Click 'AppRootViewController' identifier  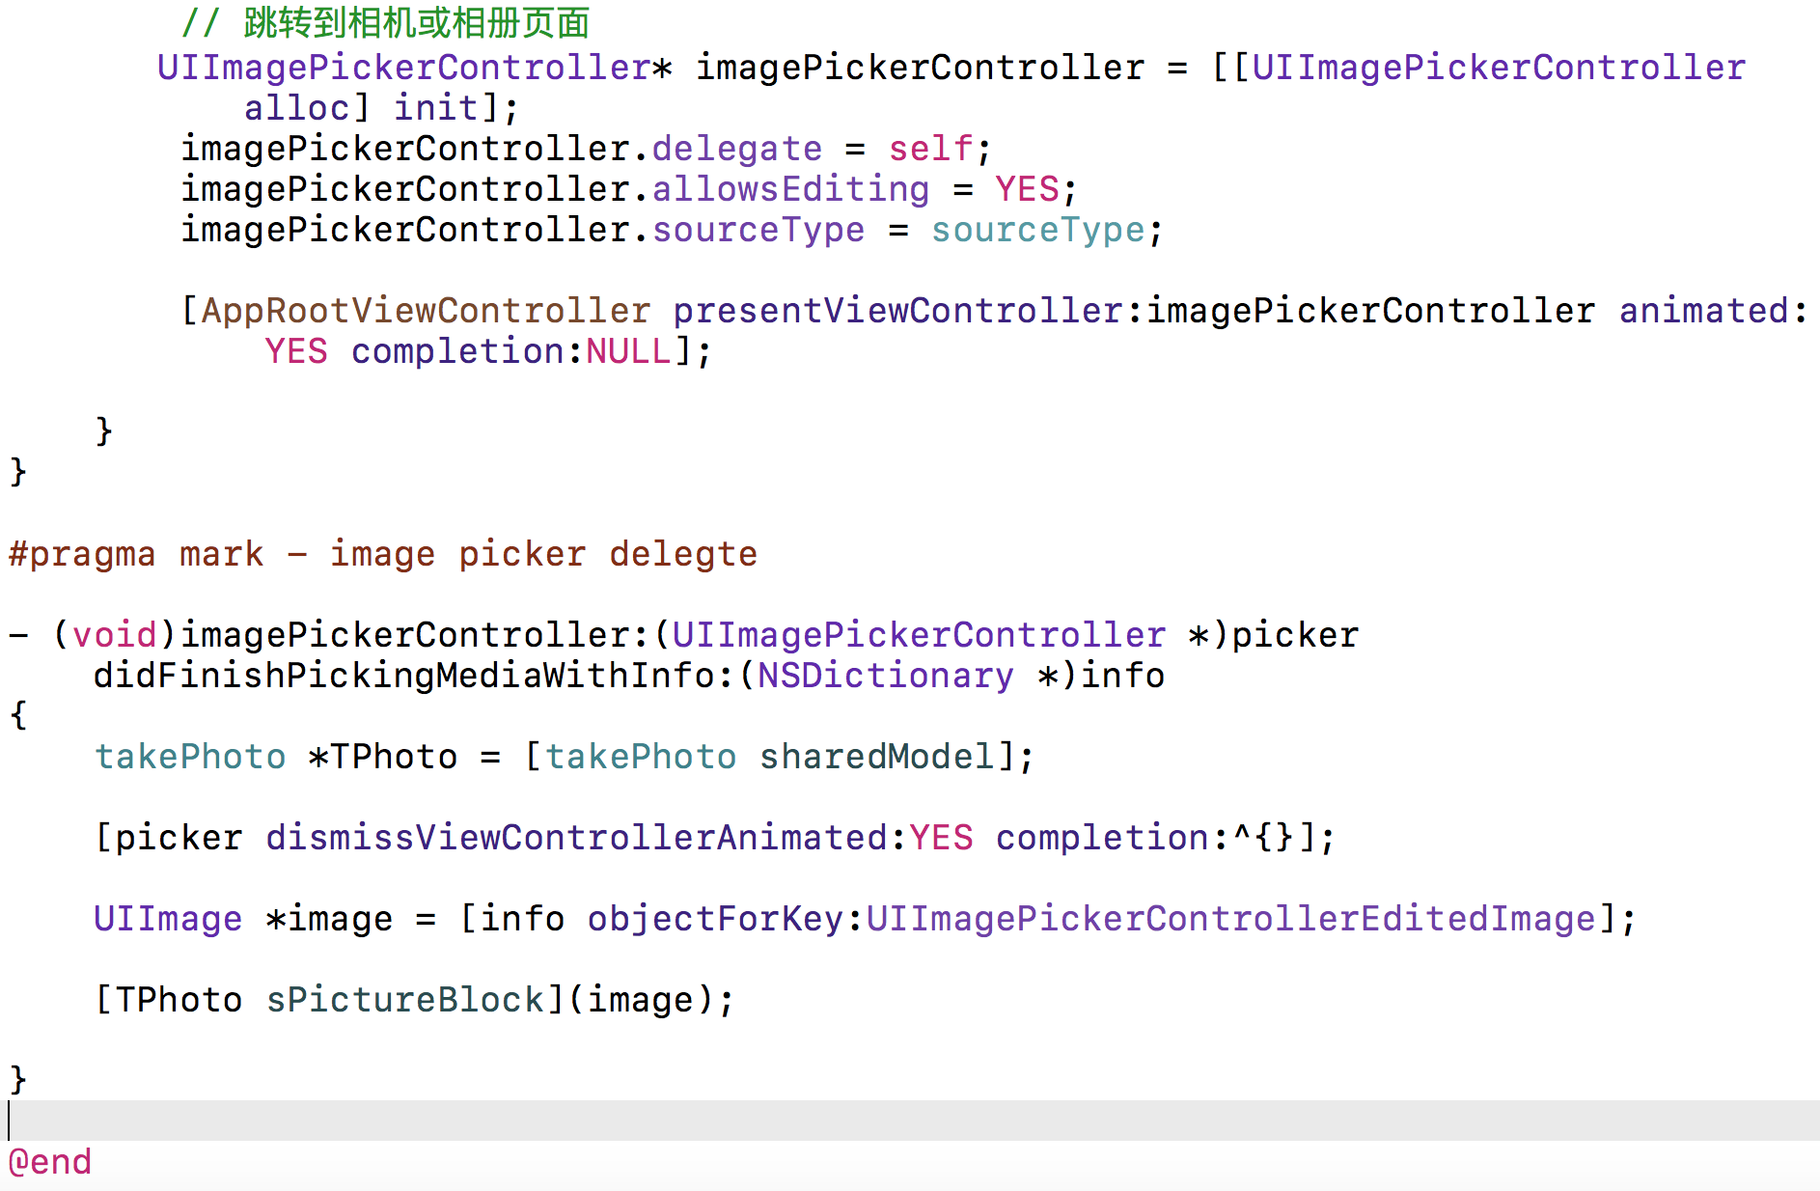(x=426, y=311)
